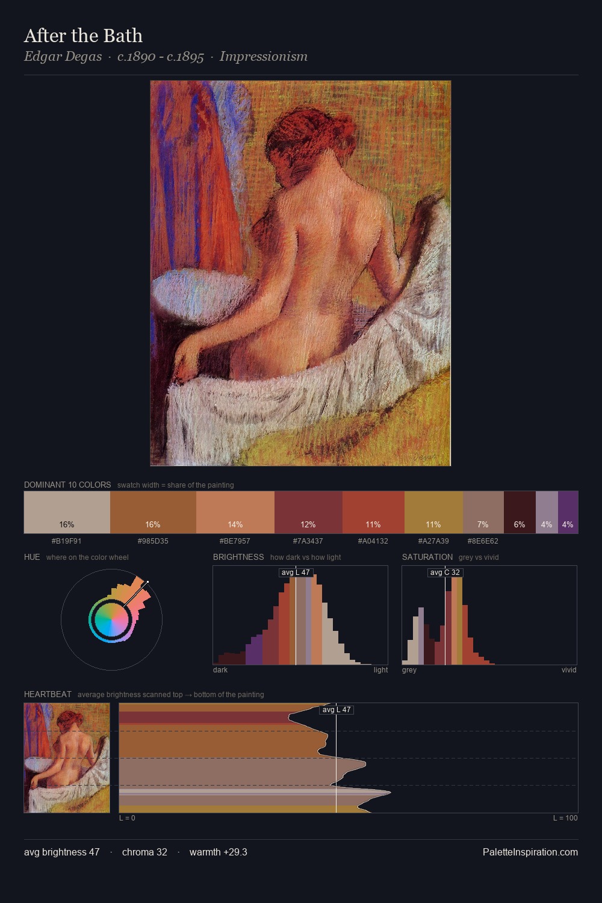Viewport: 602px width, 903px height.
Task: Click the '#8E6E62' hex code label
Action: coord(483,541)
